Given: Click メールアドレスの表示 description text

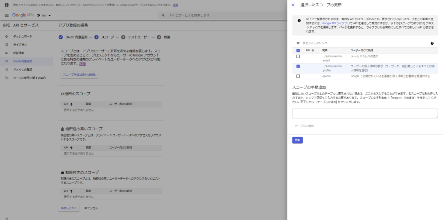Looking at the screenshot, I should (x=364, y=56).
